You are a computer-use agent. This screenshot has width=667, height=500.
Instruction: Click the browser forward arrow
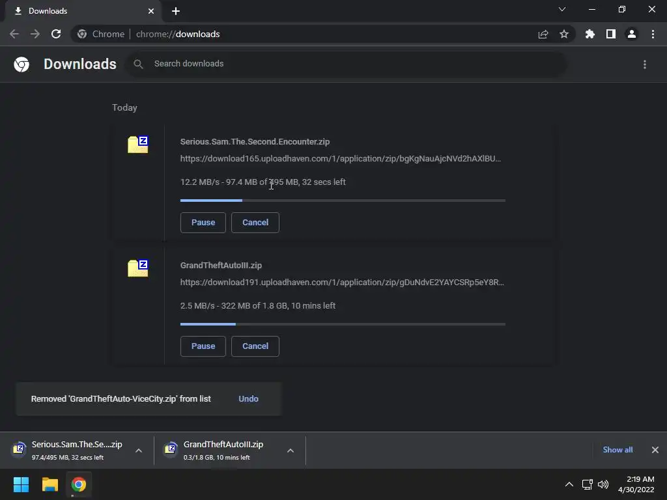point(35,34)
